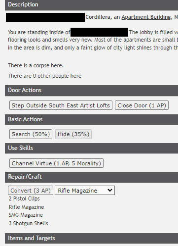Click the Convert (3 AP) button
178x246 pixels.
tap(31, 191)
